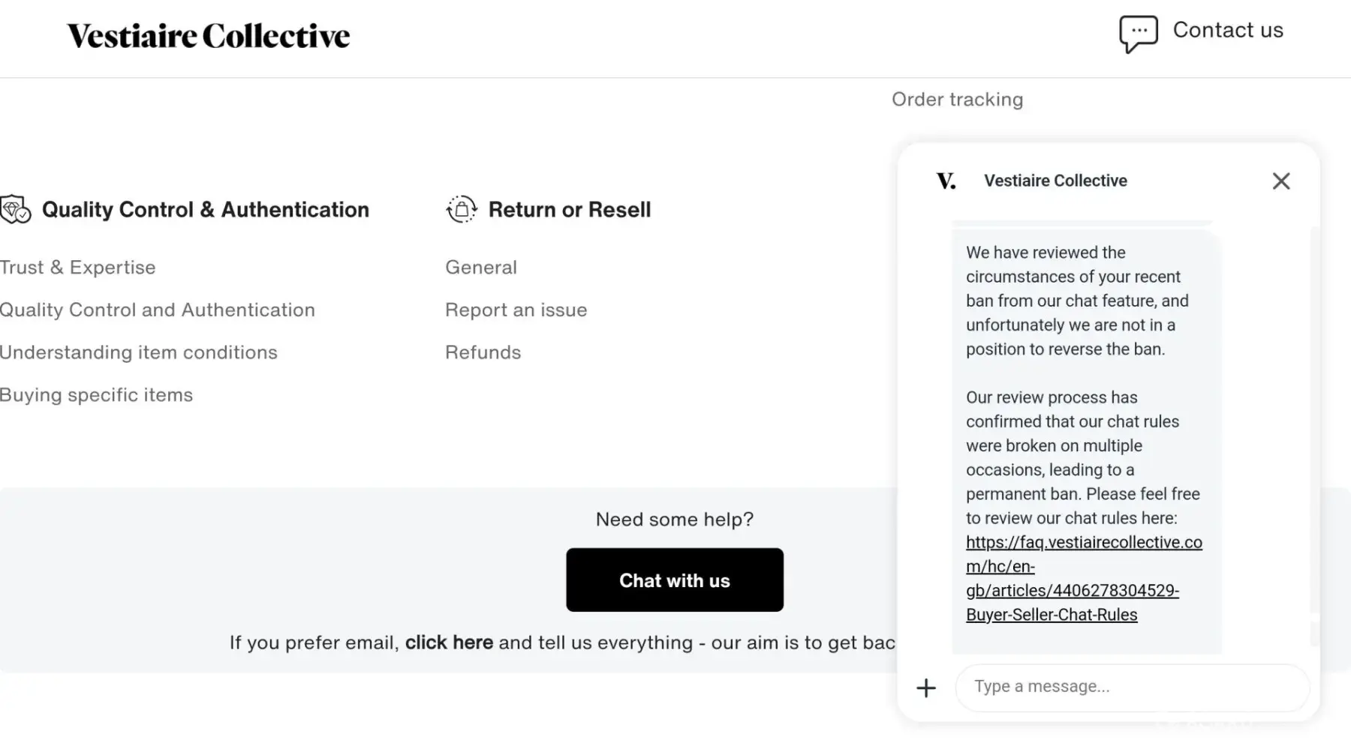
Task: Open the Order tracking link
Action: click(x=957, y=100)
